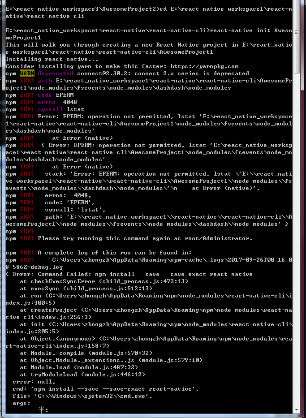The width and height of the screenshot is (306, 418).
Task: Click the 'code EPERM' error line
Action: click(39, 95)
